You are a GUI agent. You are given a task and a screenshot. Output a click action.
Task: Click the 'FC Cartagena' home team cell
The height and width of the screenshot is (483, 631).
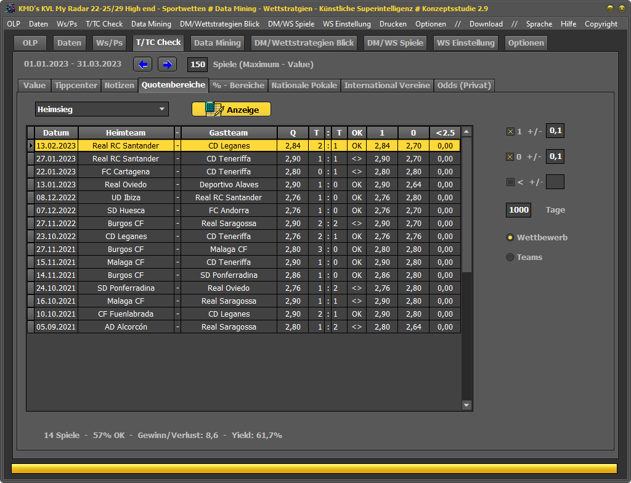[126, 171]
